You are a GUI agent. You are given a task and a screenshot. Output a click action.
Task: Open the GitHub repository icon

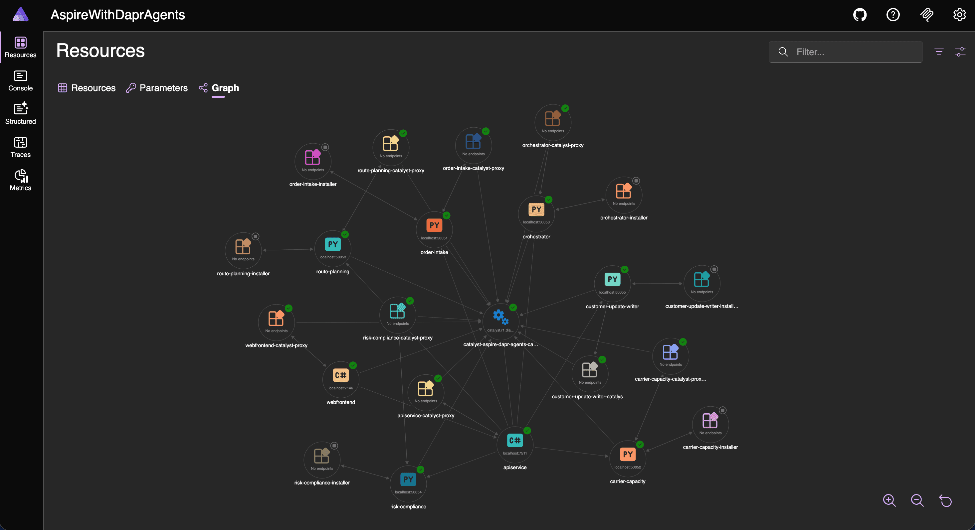tap(860, 15)
